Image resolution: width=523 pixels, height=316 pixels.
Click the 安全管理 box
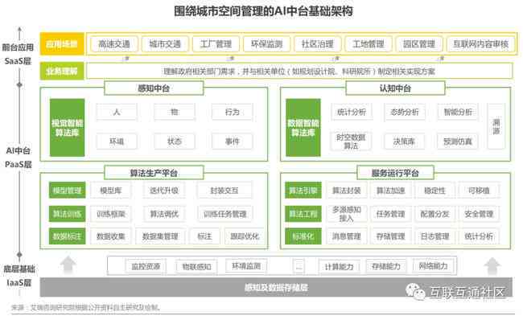(479, 214)
